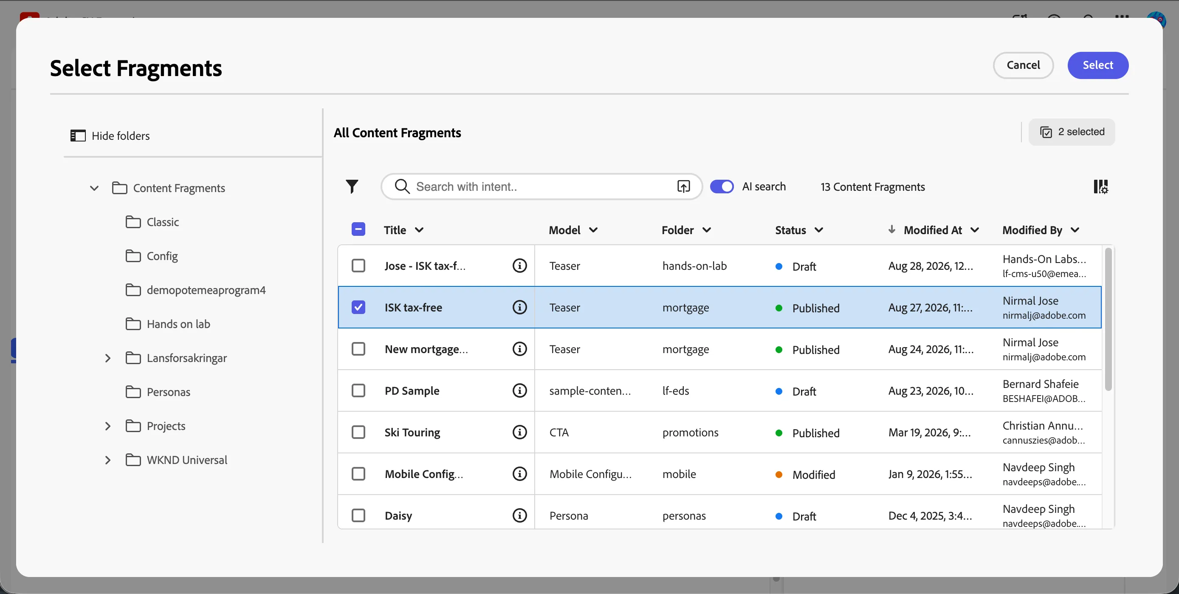Toggle the select-all header checkbox
Image resolution: width=1179 pixels, height=594 pixels.
tap(358, 229)
